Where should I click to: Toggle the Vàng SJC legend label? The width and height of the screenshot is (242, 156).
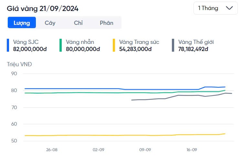point(26,42)
